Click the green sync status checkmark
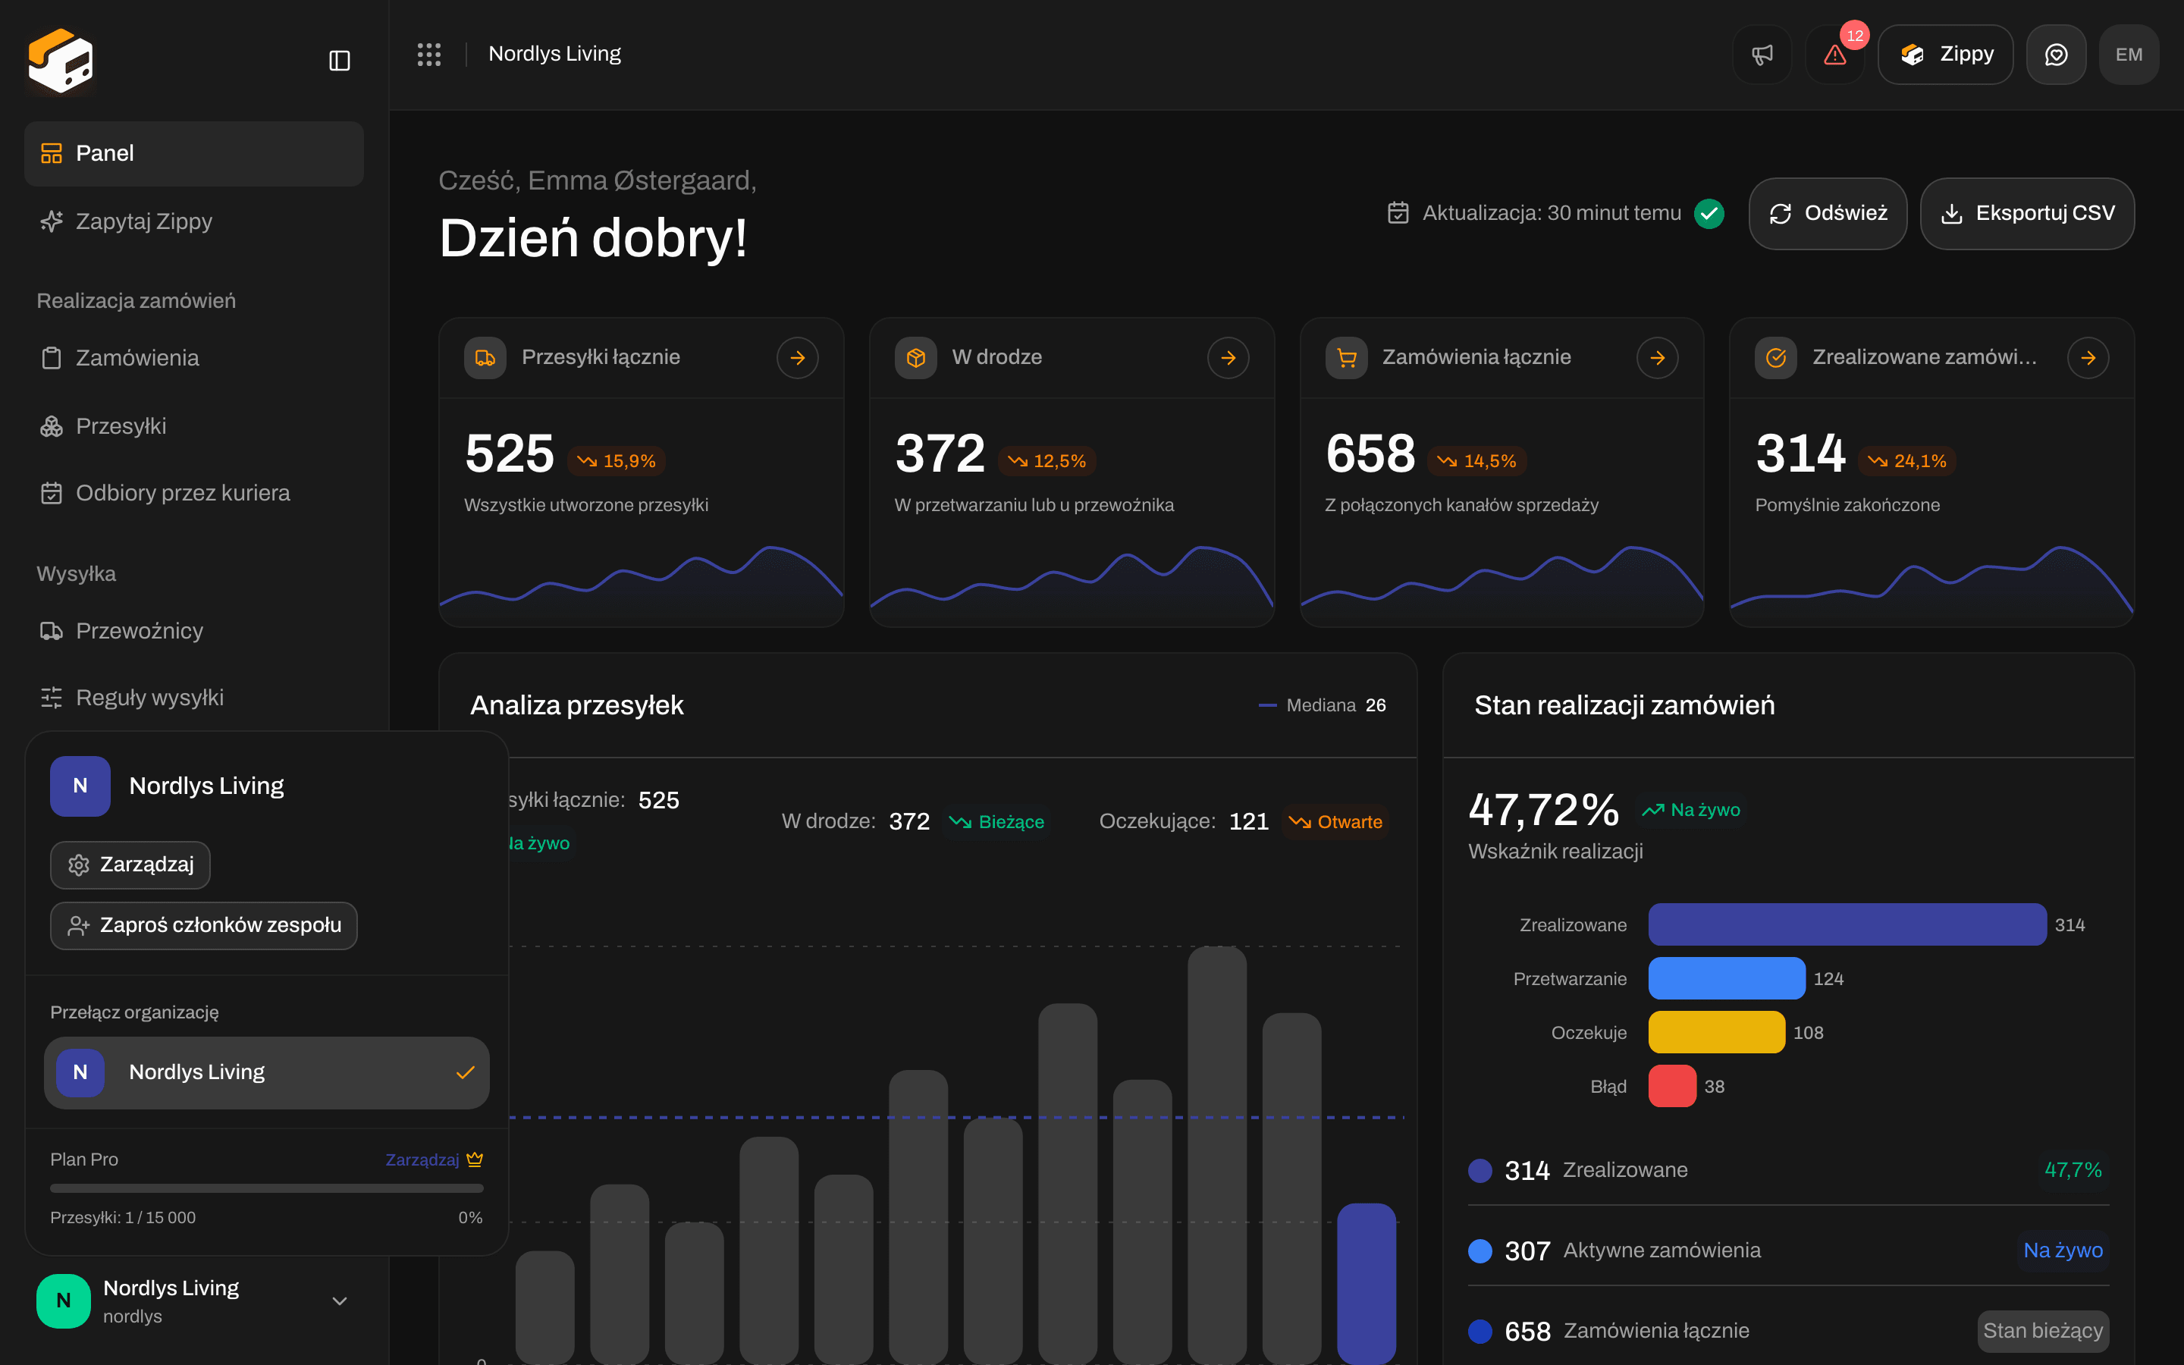The height and width of the screenshot is (1365, 2184). (1709, 213)
